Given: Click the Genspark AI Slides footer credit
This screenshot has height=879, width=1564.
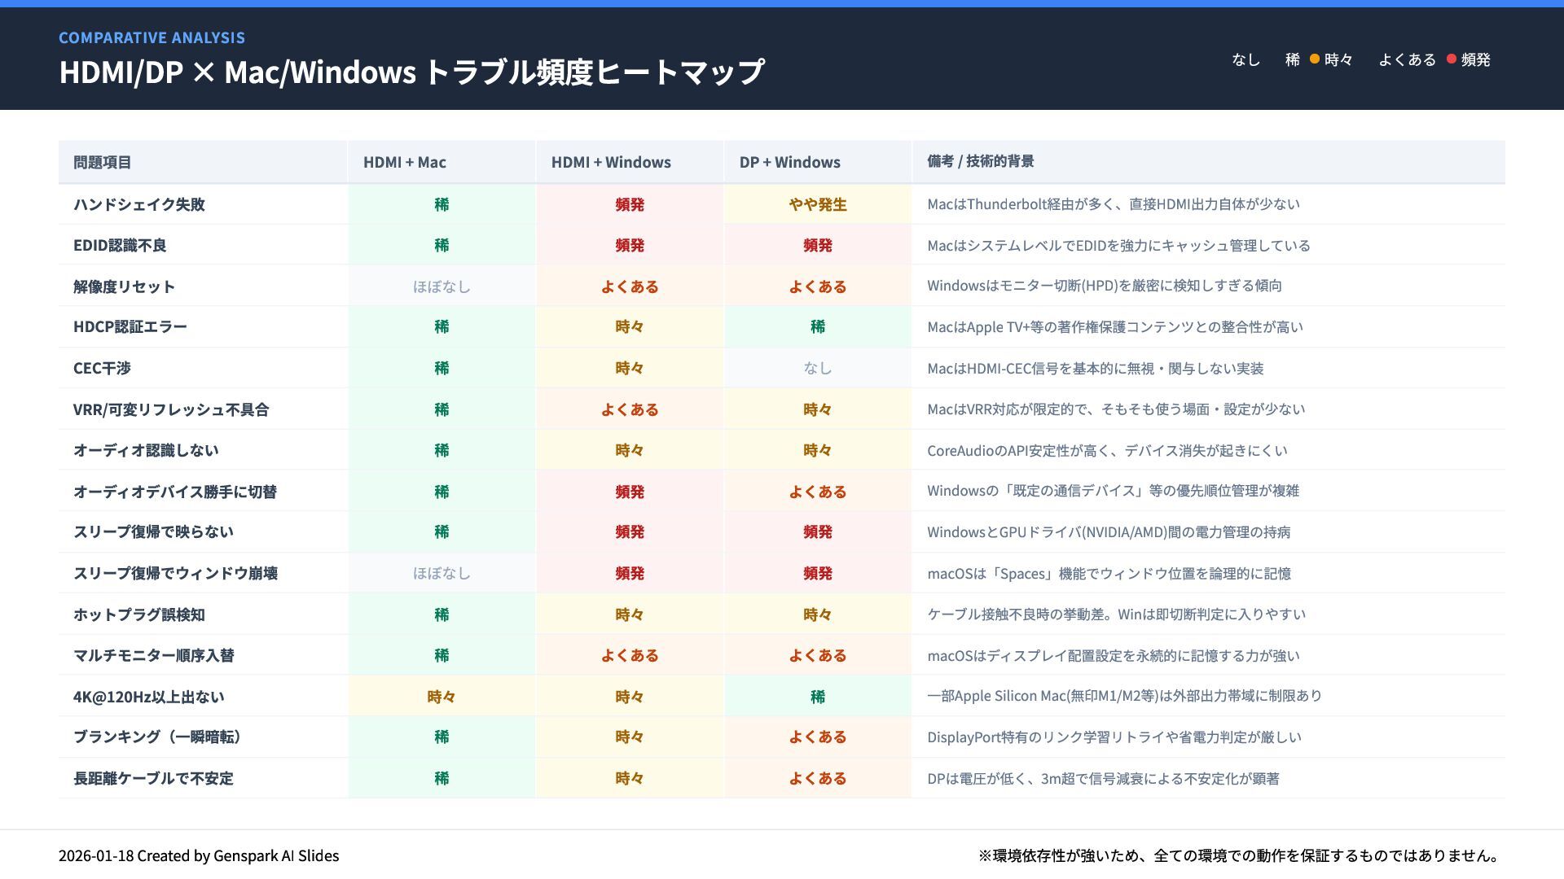Looking at the screenshot, I should [x=199, y=855].
